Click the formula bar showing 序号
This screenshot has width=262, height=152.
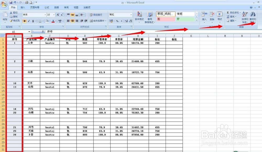tap(153, 31)
